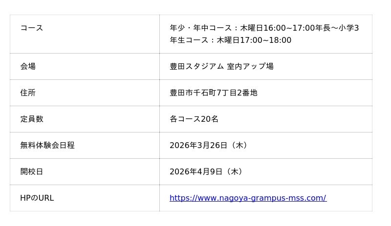Click the コース row label
Viewport: 391px width, 226px height.
(x=32, y=28)
